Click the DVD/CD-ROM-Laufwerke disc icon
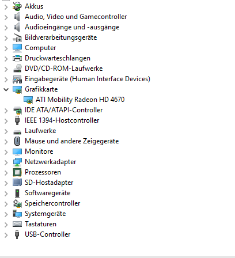235x258 pixels. click(17, 69)
